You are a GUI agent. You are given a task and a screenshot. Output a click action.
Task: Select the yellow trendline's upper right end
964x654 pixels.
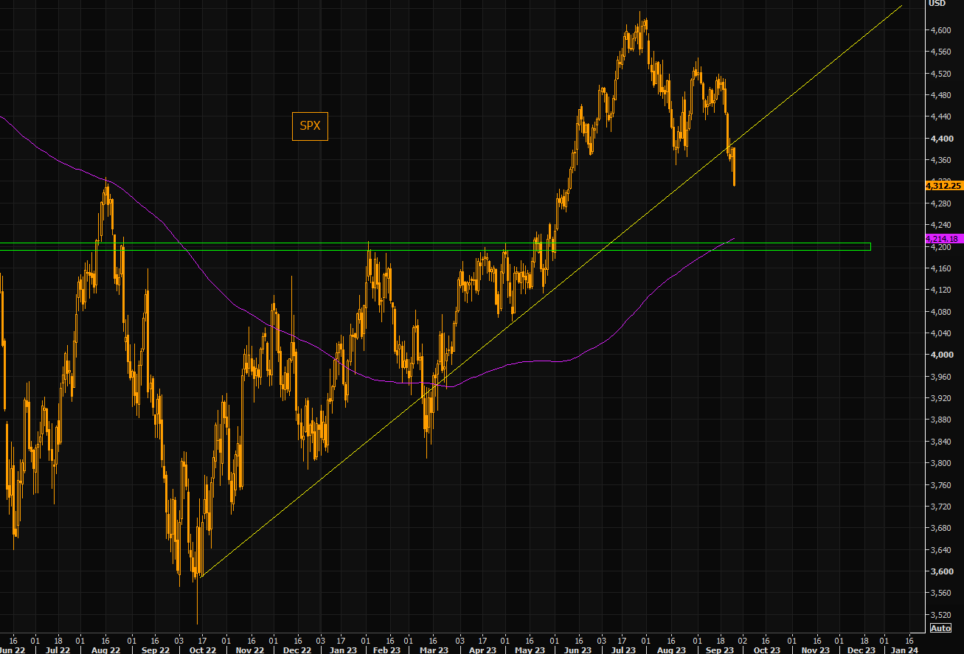point(901,6)
